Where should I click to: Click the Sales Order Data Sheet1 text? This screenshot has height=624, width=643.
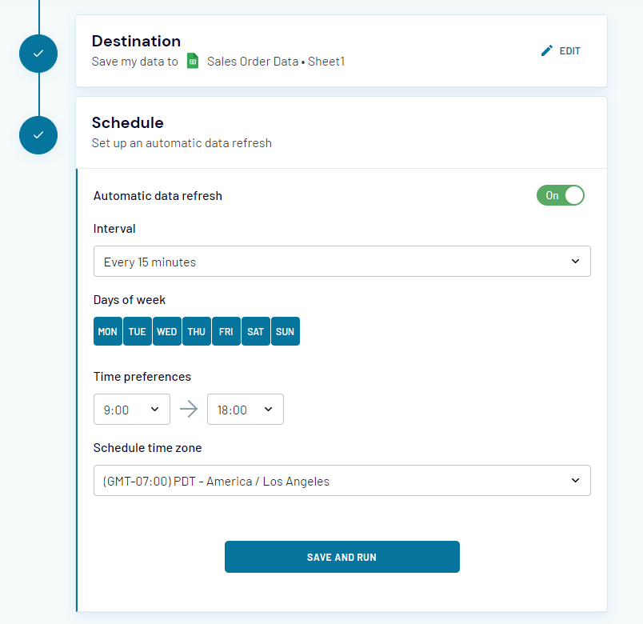tap(274, 61)
